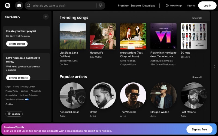This screenshot has height=136, width=218.
Task: Click the Cookies link above the English button
Action: pos(9,104)
